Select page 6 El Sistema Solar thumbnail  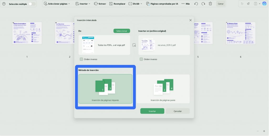241,33
